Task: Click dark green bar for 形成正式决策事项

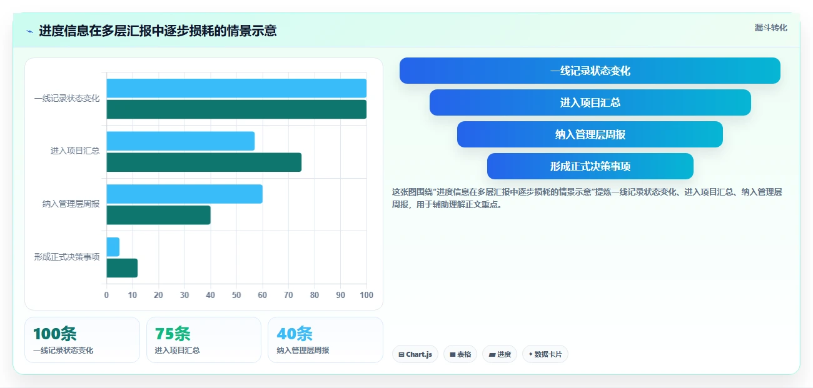Action: point(122,268)
